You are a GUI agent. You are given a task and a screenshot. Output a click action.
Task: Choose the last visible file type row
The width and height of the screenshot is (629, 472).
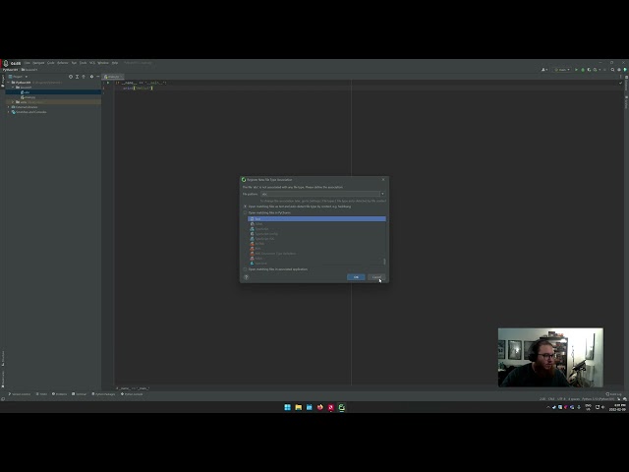tap(316, 264)
